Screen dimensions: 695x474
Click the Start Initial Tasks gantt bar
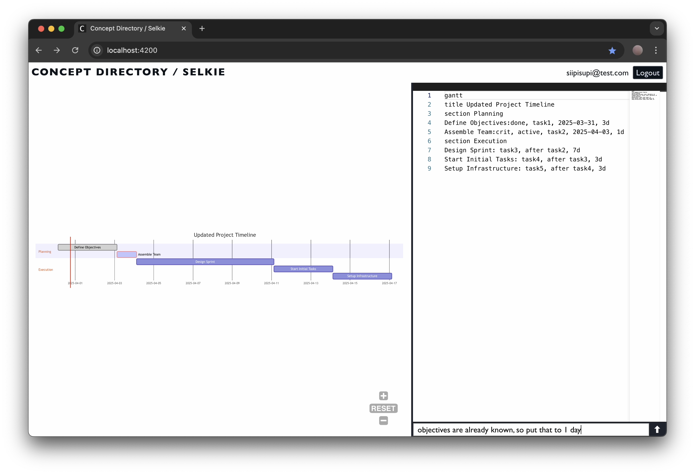[x=303, y=269]
